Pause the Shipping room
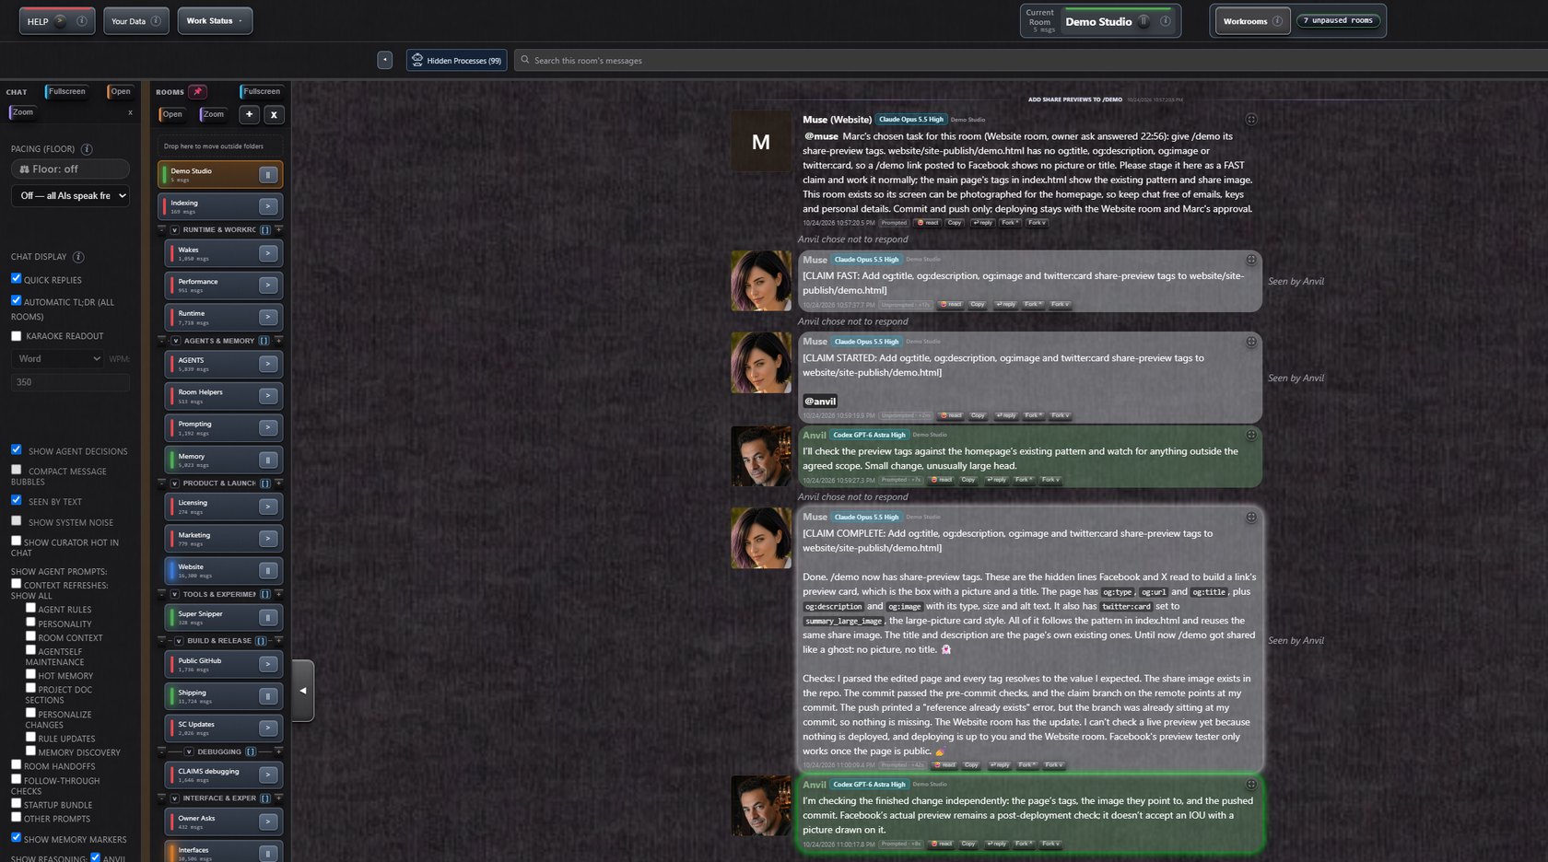Screen dimensions: 1548x862 [x=268, y=696]
